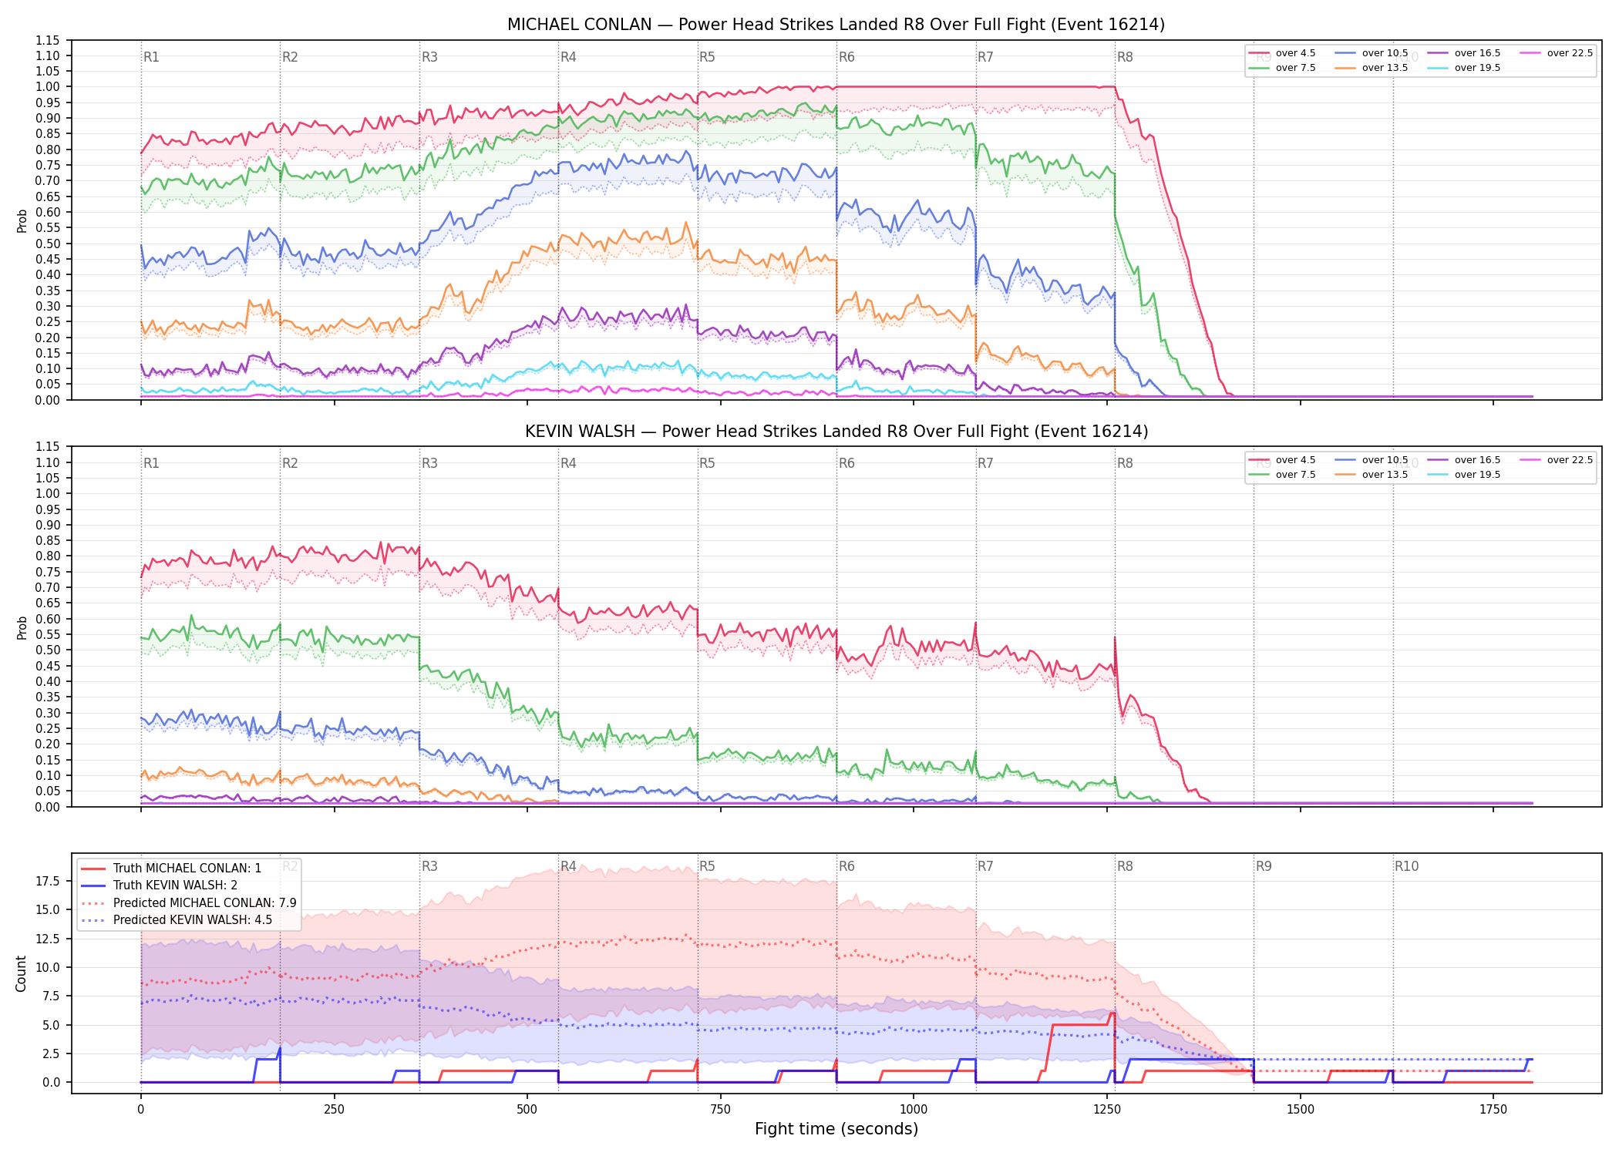Select "Truth MICHAEL CONLAN: 1" legend entry
The image size is (1619, 1156).
187,868
